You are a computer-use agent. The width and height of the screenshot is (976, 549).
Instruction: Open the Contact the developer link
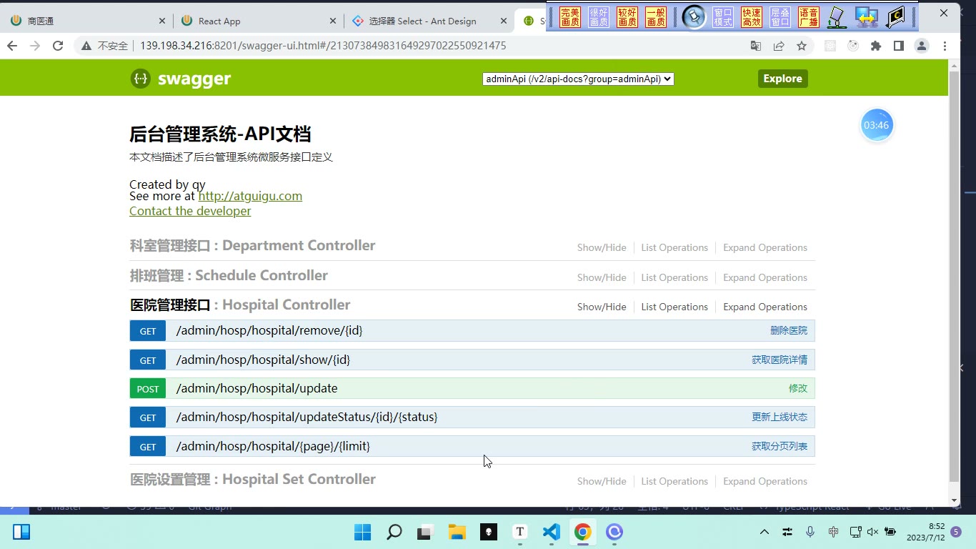coord(190,211)
